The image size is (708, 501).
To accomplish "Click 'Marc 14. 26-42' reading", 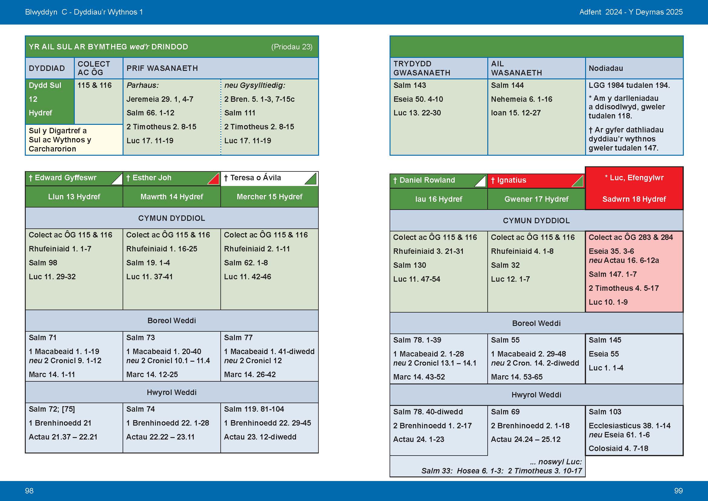I will pos(250,375).
